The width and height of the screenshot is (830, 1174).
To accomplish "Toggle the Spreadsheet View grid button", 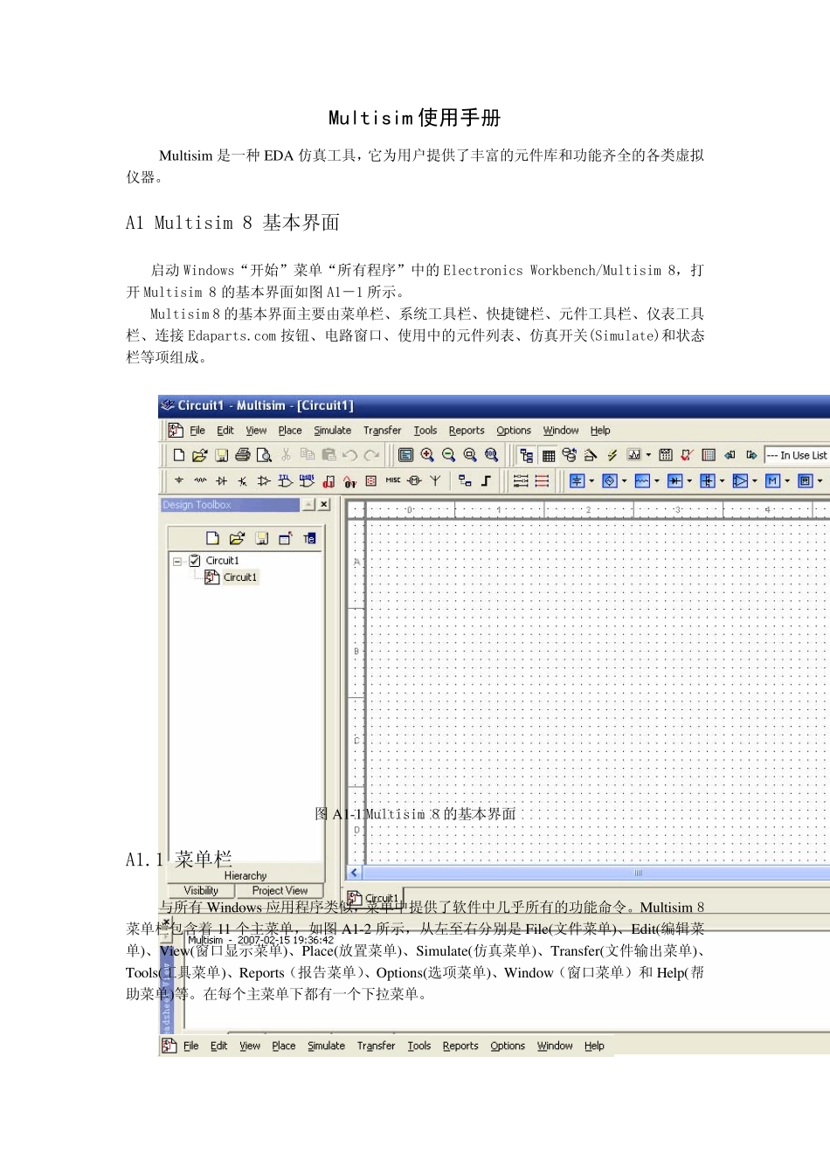I will tap(549, 455).
